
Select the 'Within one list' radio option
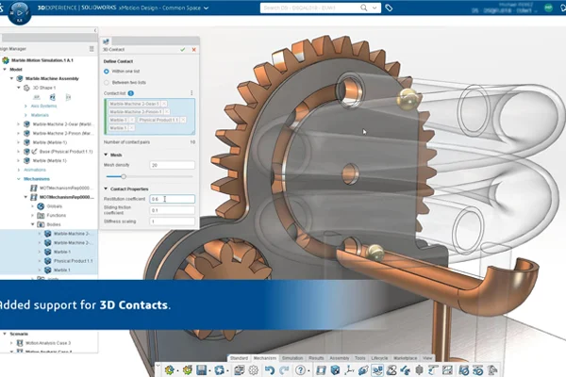[107, 73]
